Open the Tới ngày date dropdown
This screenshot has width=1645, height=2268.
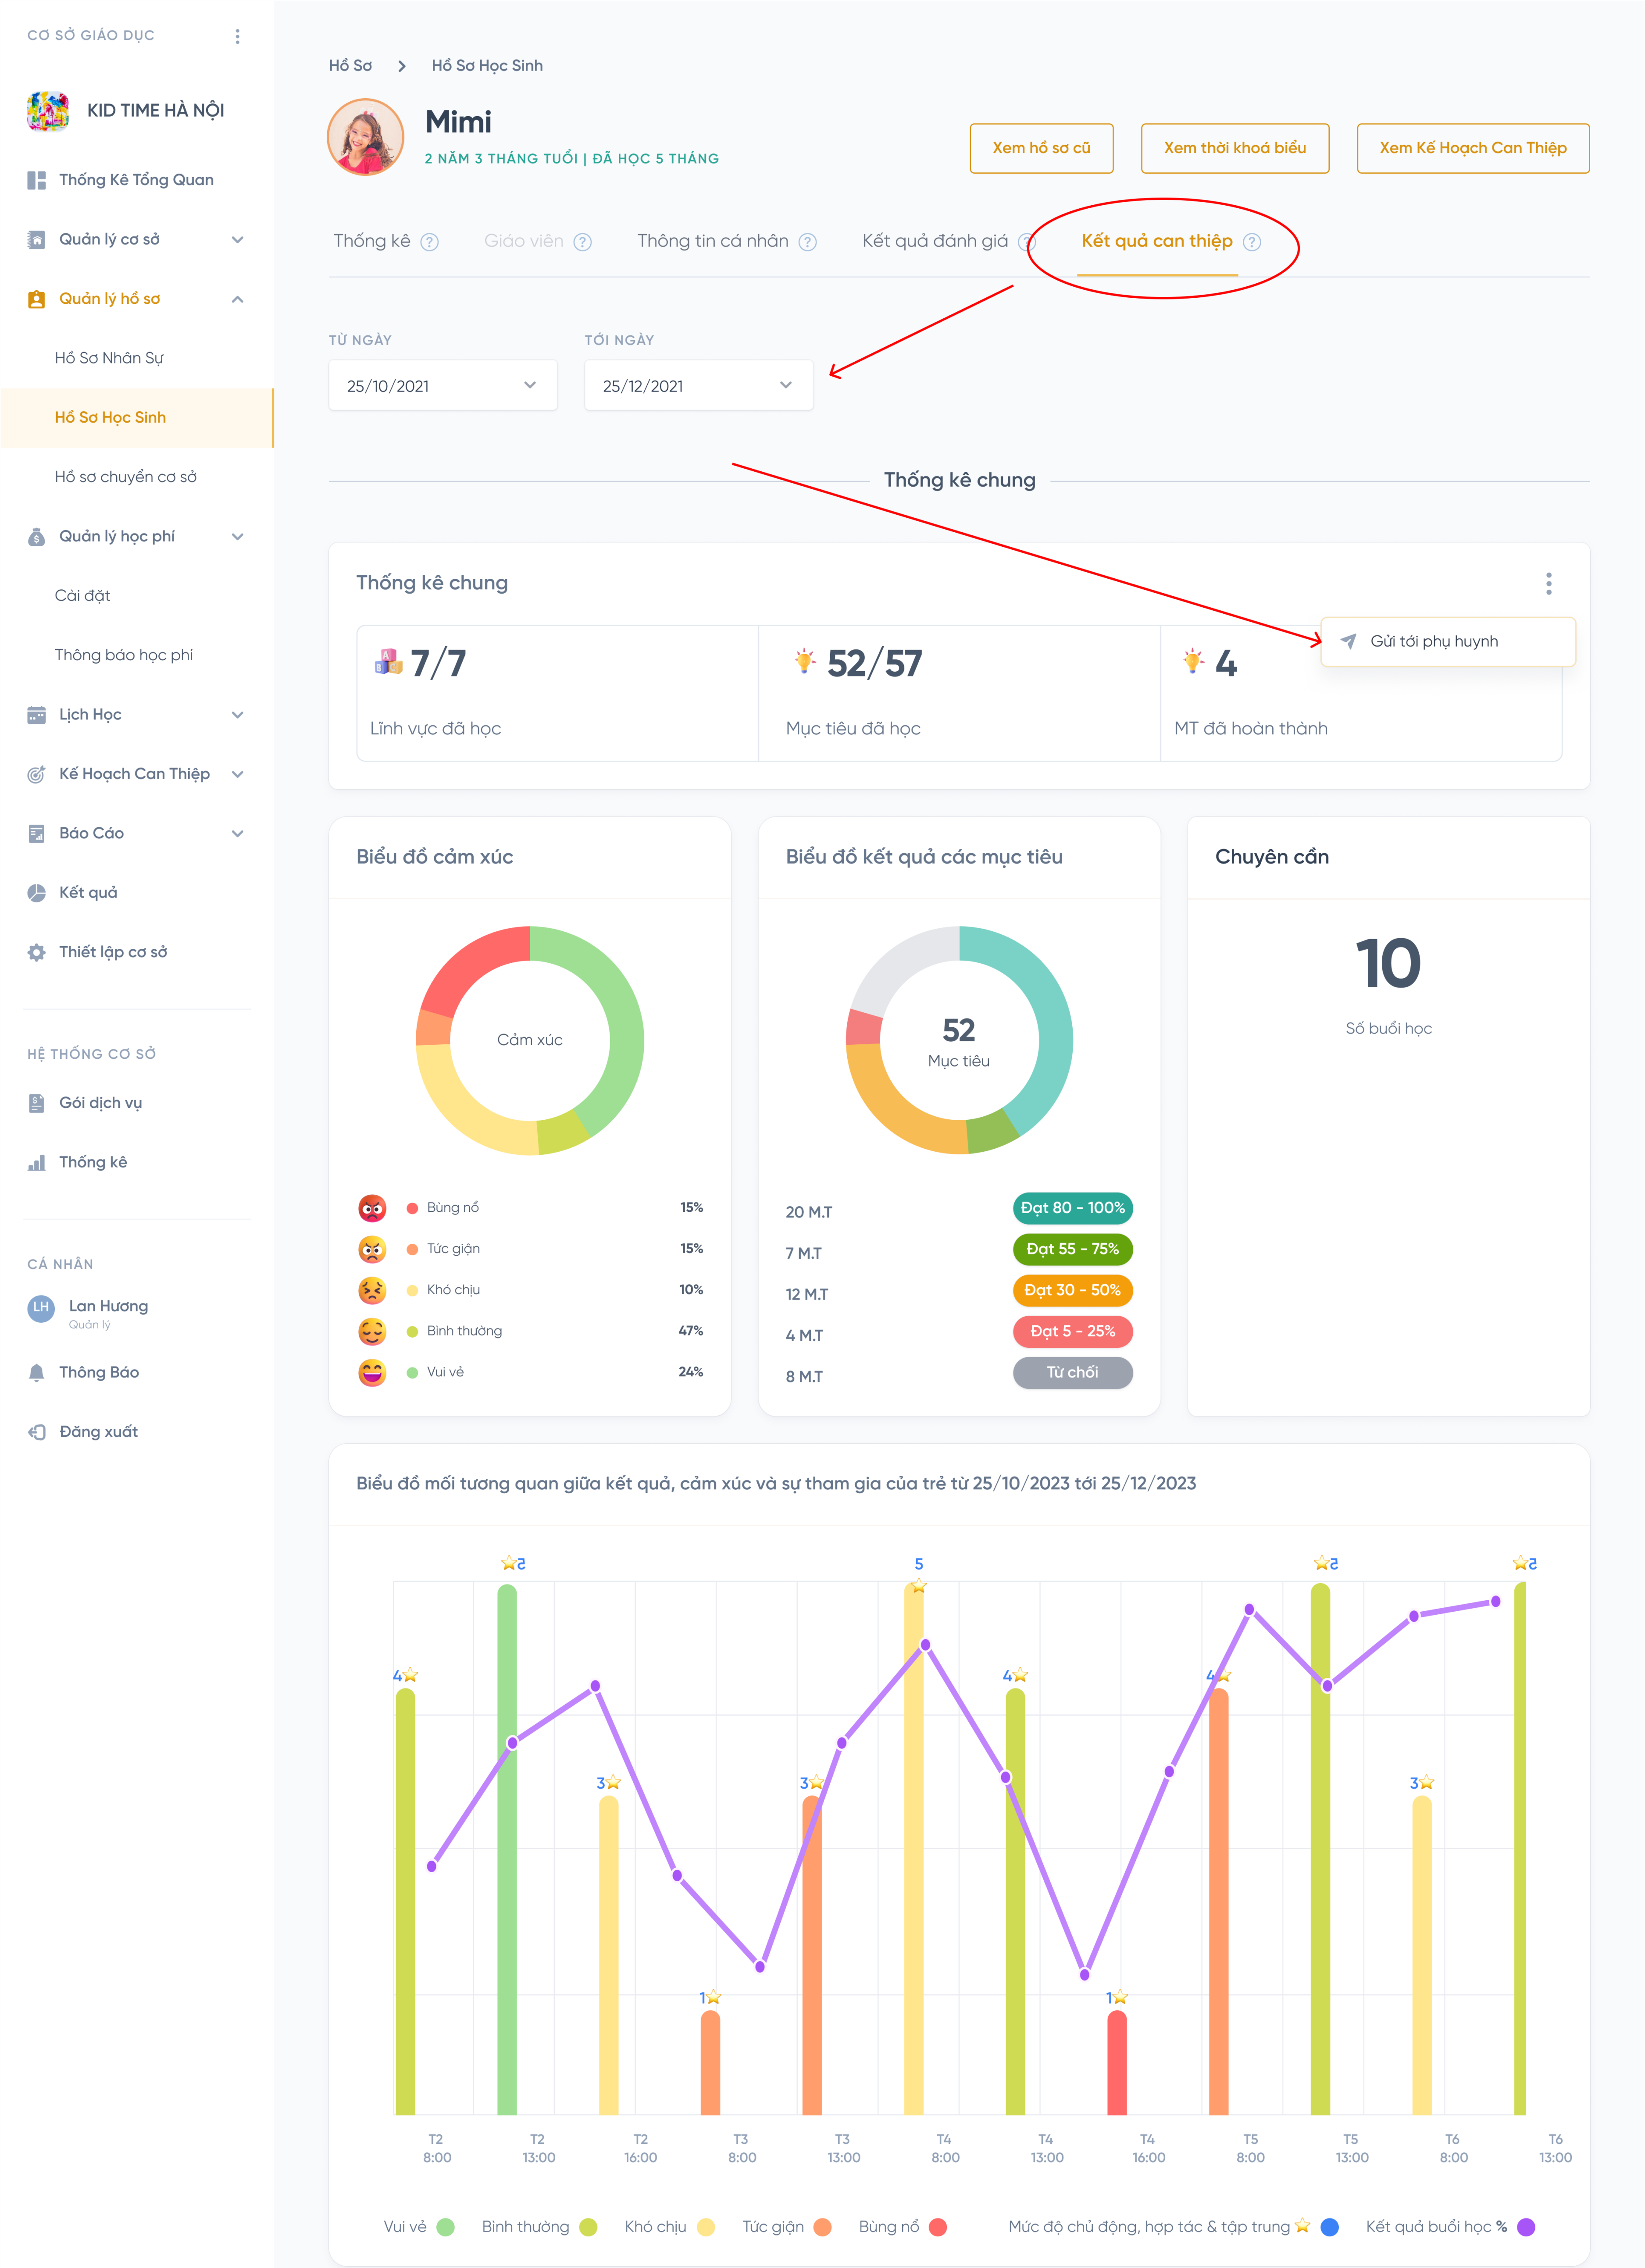pos(698,385)
